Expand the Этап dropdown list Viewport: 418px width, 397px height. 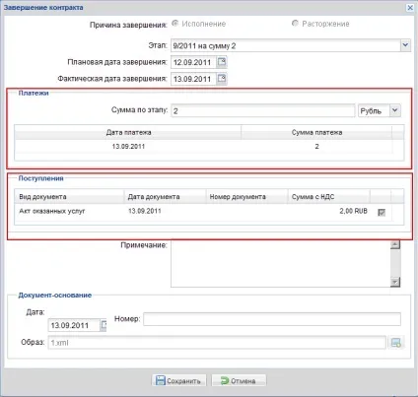pyautogui.click(x=405, y=45)
